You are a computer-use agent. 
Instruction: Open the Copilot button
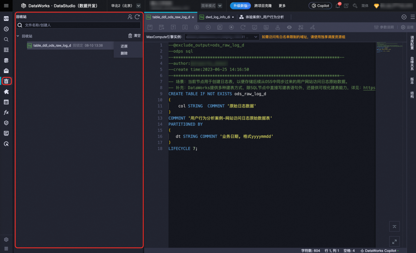click(320, 6)
